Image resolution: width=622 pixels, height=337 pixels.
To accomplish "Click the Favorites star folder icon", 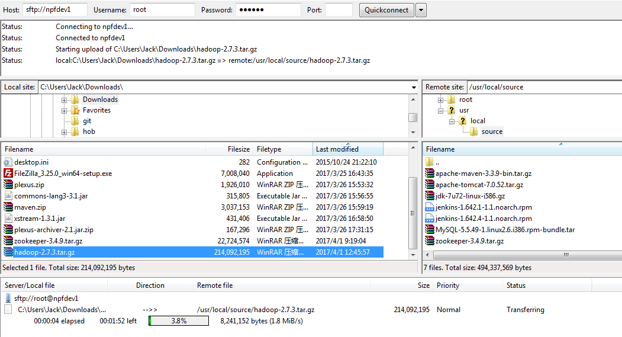I will point(75,110).
